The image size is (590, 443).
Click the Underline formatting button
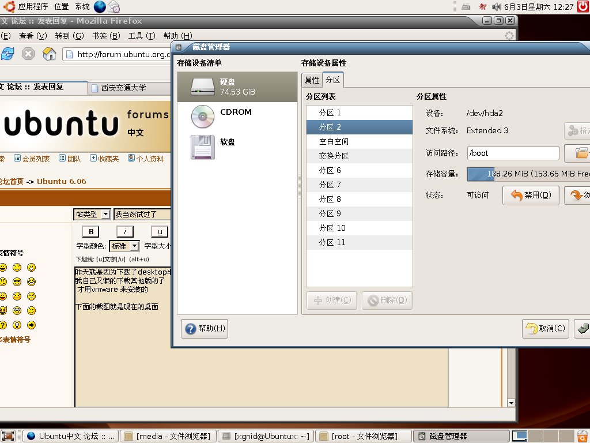160,232
